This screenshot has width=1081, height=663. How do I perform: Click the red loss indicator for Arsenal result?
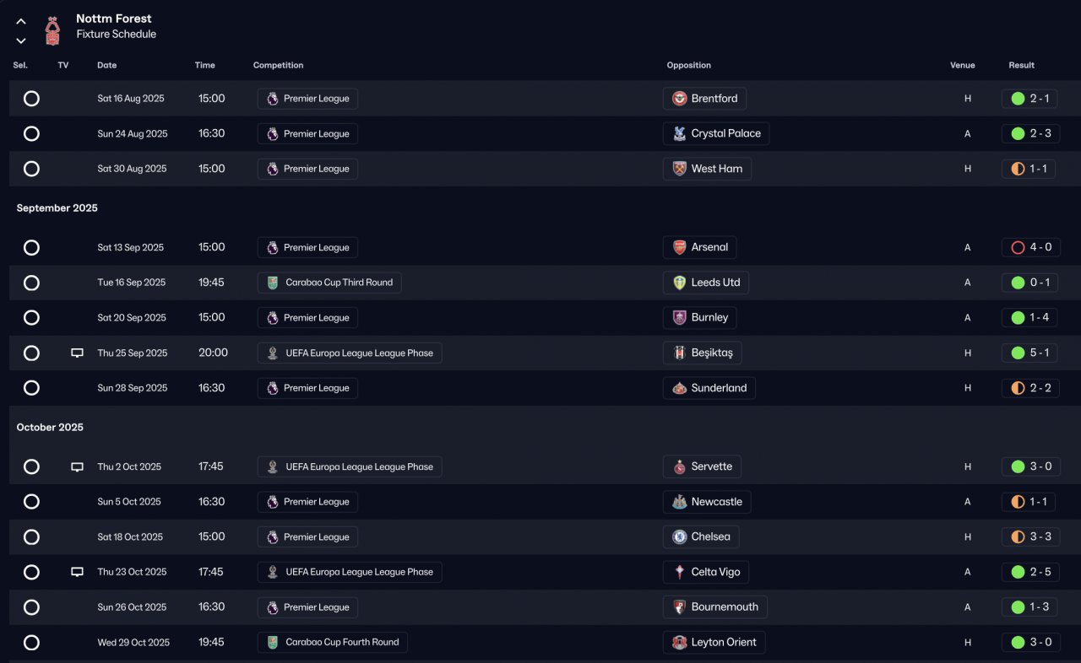click(1017, 247)
